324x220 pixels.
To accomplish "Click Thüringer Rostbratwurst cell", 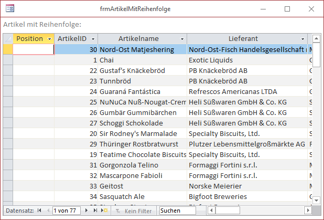I will [x=143, y=144].
